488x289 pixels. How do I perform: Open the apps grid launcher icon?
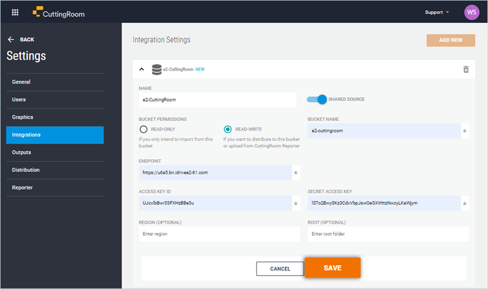click(15, 12)
